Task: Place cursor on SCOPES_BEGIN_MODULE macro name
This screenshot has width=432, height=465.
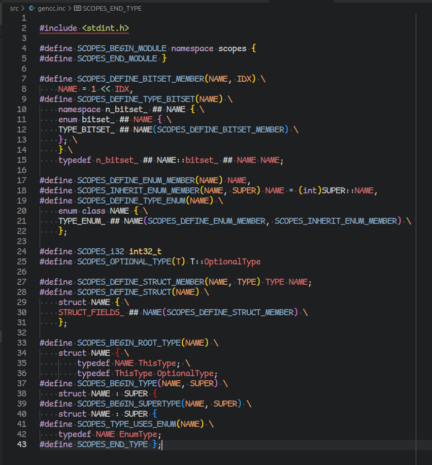Action: point(122,48)
